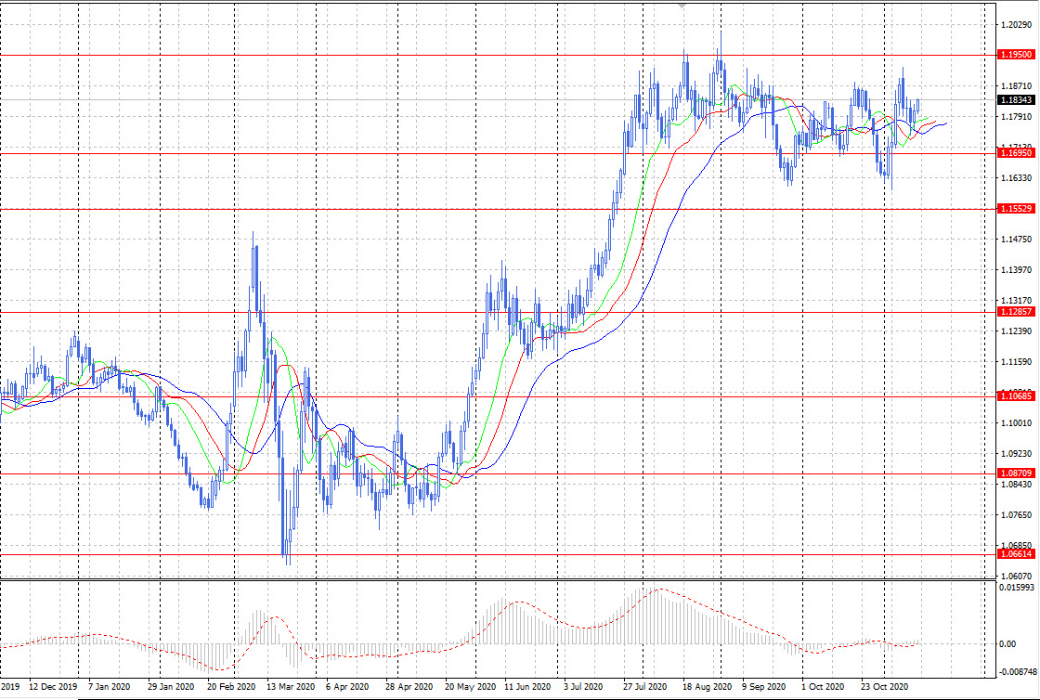This screenshot has height=700, width=1040.
Task: Click the 12 Dec 2019 date label
Action: (x=53, y=687)
